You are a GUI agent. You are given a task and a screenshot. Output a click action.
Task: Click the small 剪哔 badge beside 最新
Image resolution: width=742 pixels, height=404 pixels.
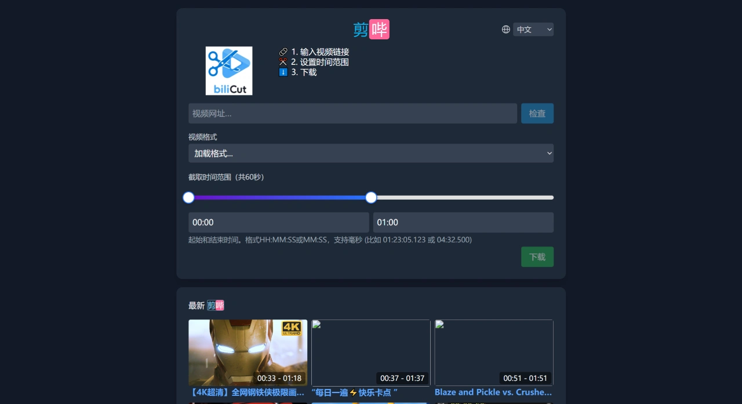coord(215,305)
